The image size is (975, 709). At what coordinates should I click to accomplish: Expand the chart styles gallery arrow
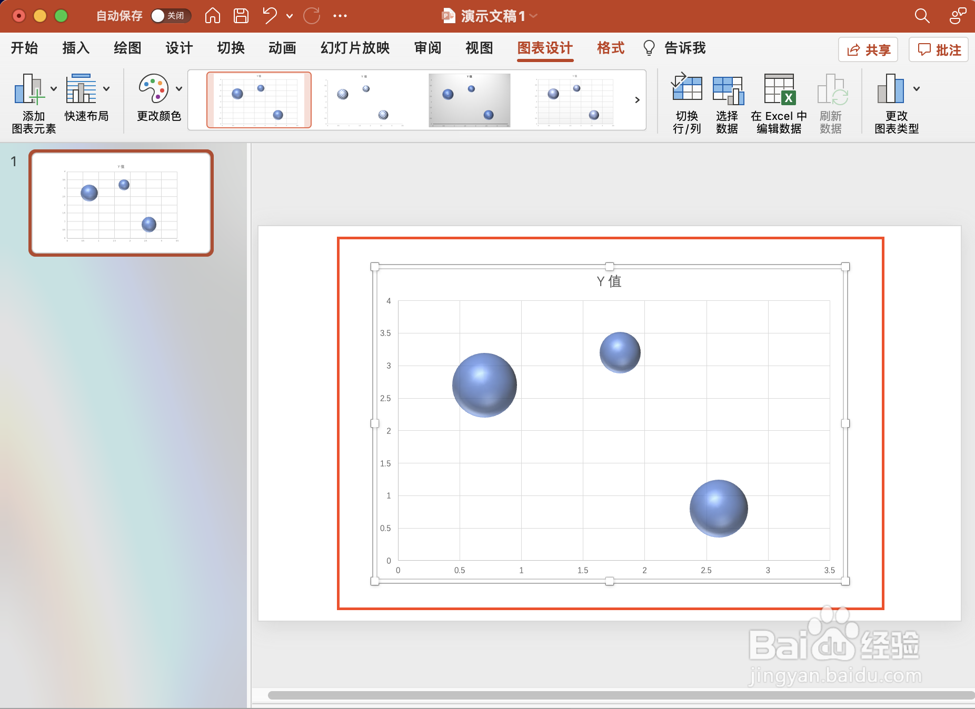637,100
